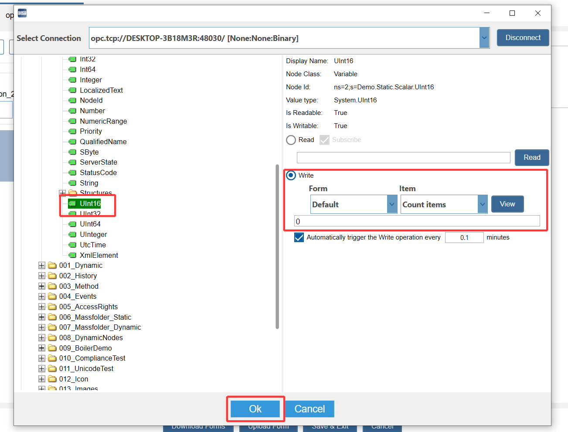Image resolution: width=568 pixels, height=432 pixels.
Task: Open the Form dropdown showing Default
Action: pyautogui.click(x=391, y=204)
